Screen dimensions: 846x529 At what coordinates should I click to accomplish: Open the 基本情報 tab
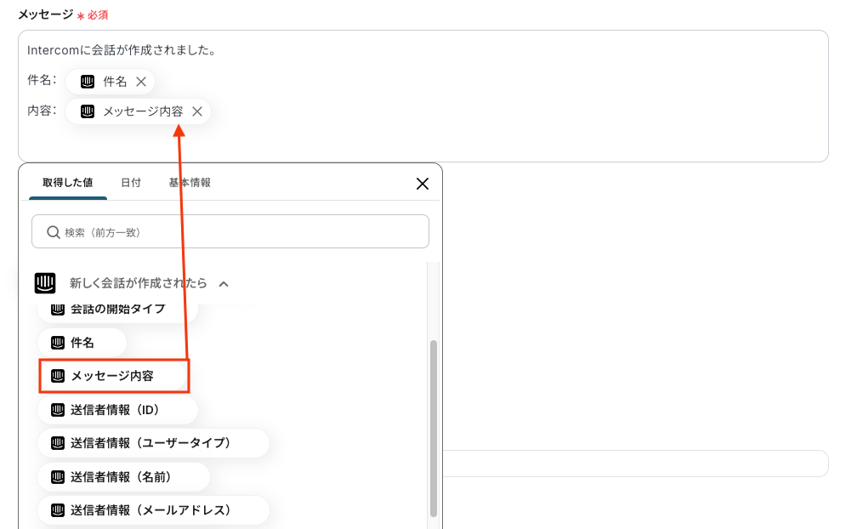pyautogui.click(x=190, y=183)
